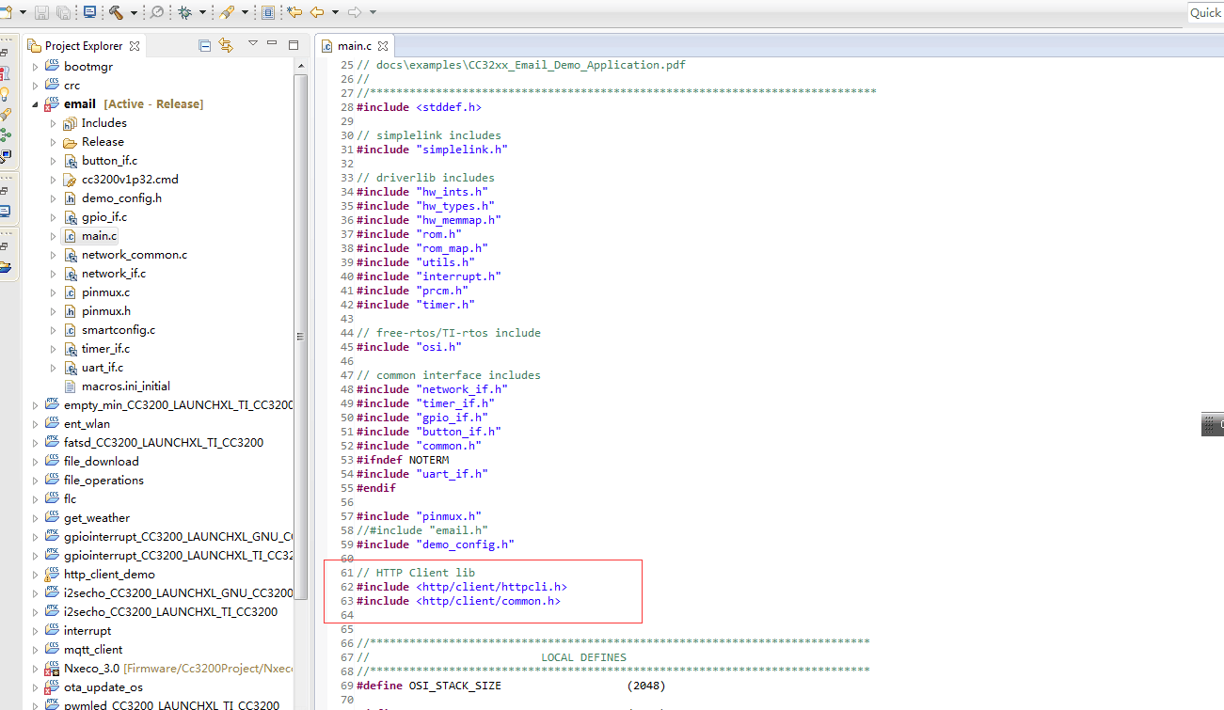
Task: Click the ota_update_os project icon
Action: [x=52, y=687]
